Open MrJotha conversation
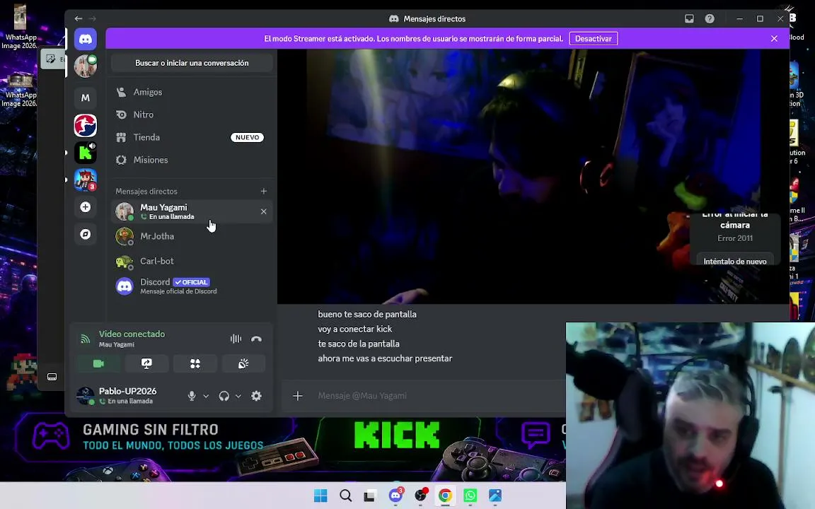This screenshot has height=509, width=815. (x=192, y=236)
